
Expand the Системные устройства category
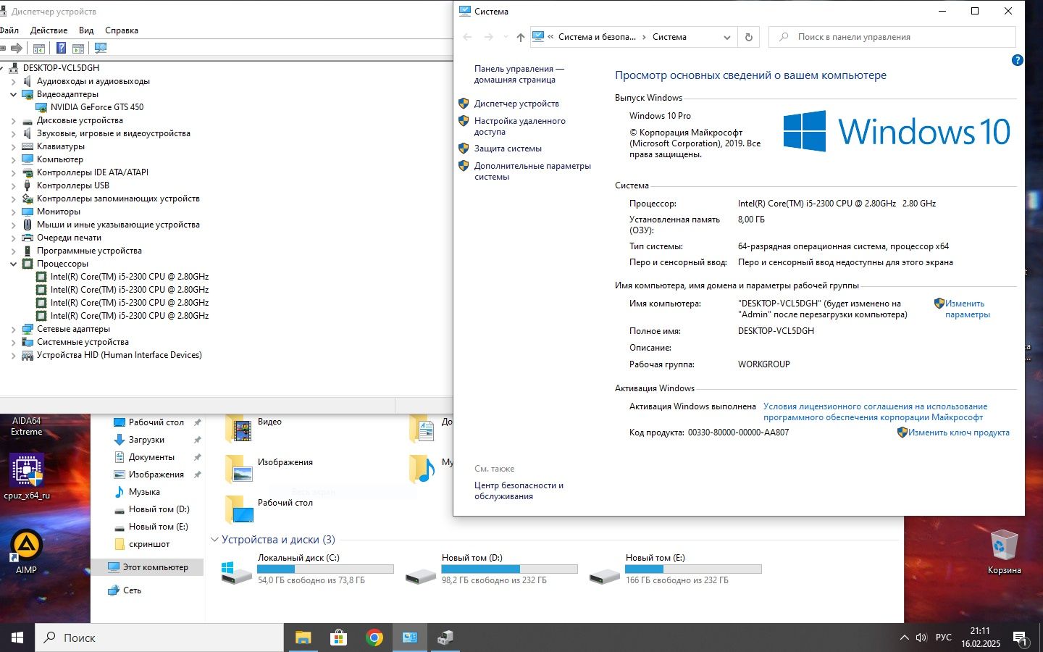(x=13, y=342)
